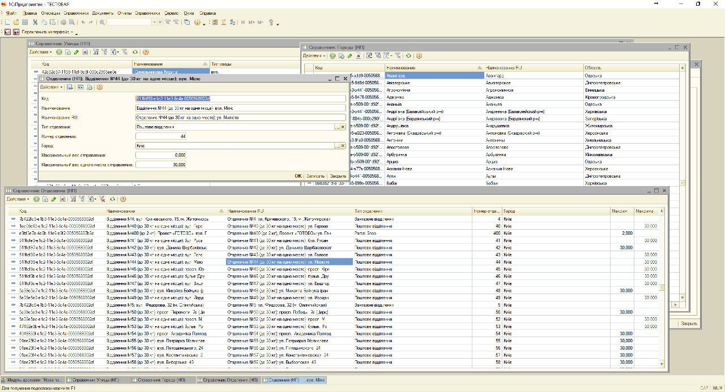Click Записать in the Отделения (НП) form

pyautogui.click(x=315, y=176)
